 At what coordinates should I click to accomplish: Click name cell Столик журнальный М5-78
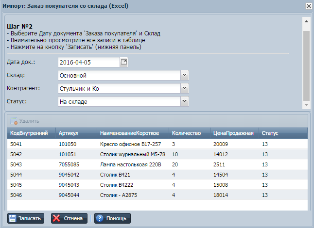click(133, 154)
